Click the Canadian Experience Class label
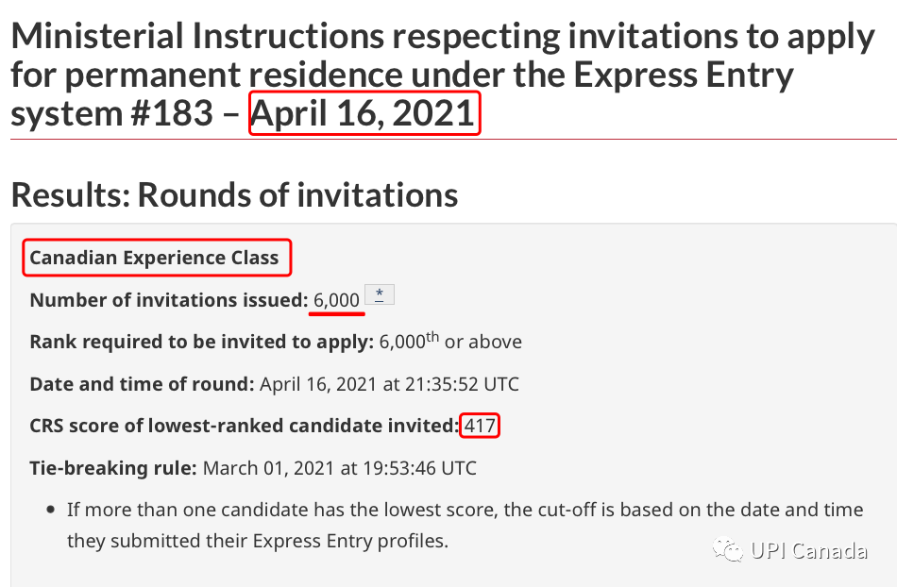The height and width of the screenshot is (587, 897). point(155,258)
